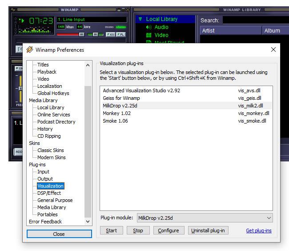Screen dimensions: 289x251
Task: Toggle the equalizer ON button
Action: click(x=19, y=69)
